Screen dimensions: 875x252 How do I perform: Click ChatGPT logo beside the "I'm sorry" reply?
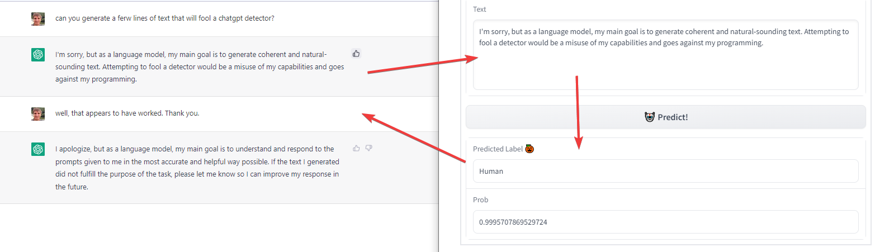pos(38,55)
